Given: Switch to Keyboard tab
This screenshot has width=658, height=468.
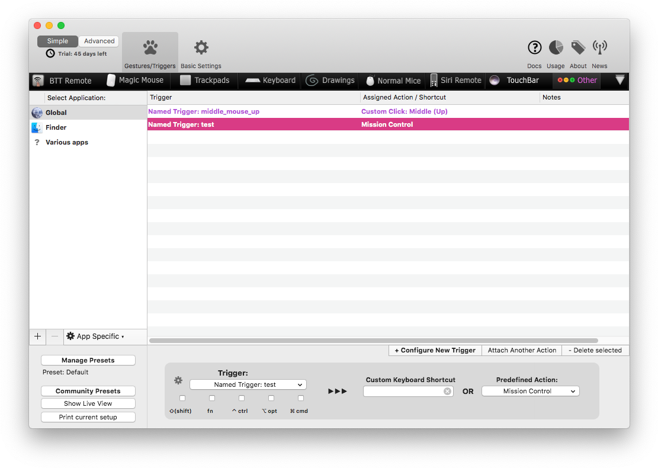Looking at the screenshot, I should click(270, 80).
